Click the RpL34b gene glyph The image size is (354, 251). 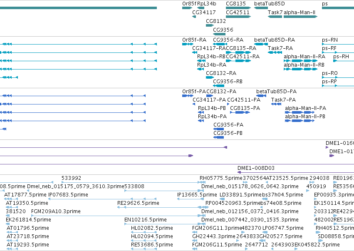tap(201, 8)
